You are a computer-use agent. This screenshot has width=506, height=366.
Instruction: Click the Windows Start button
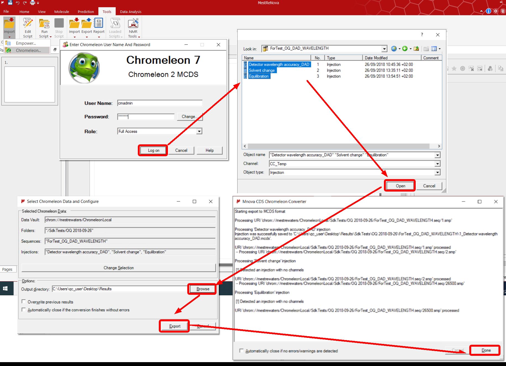[x=5, y=288]
